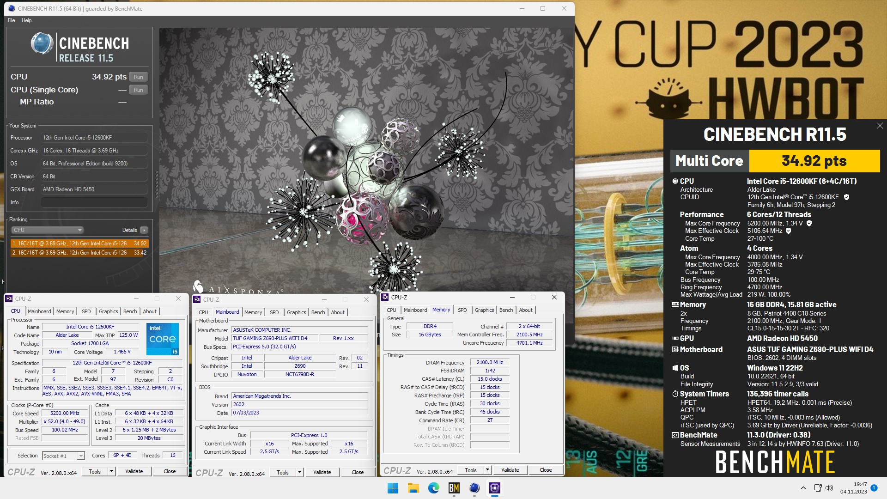This screenshot has height=499, width=887.
Task: Switch to Cinebench taskbar icon
Action: pyautogui.click(x=474, y=488)
